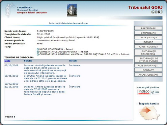Click the Tribunalul GORJ title
Screen dimensions: 167x125
coord(145,7)
